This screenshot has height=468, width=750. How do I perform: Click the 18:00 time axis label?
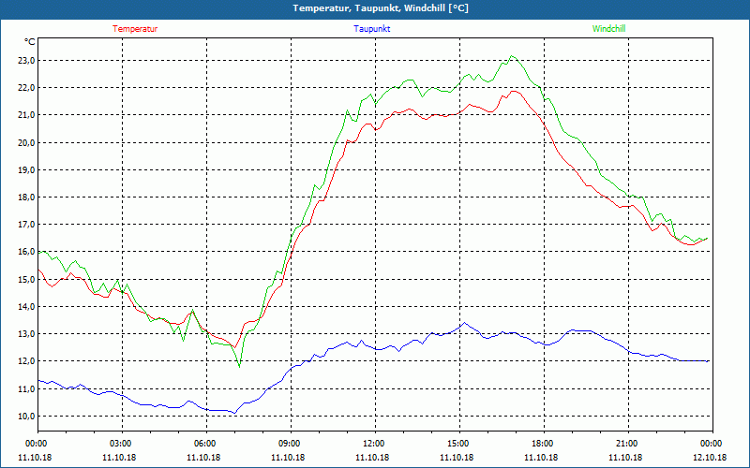click(544, 444)
